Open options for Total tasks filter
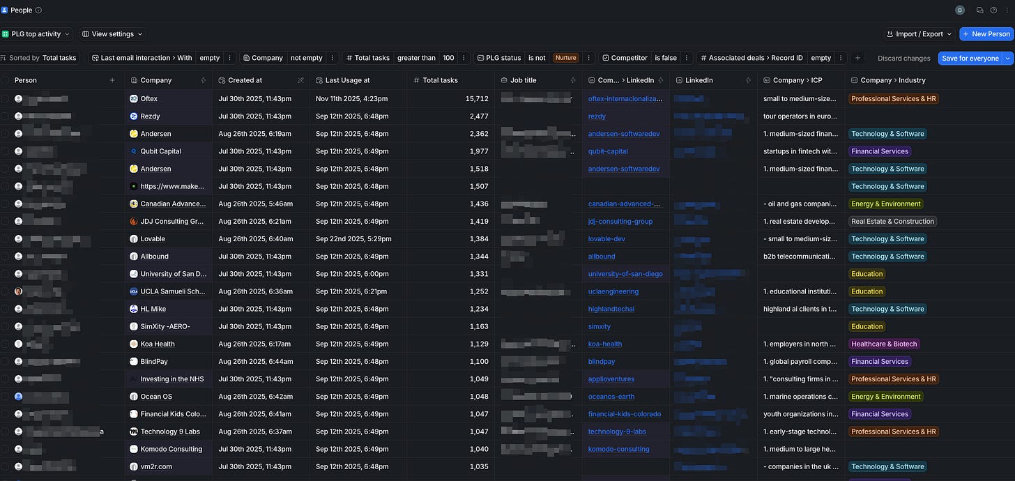The height and width of the screenshot is (481, 1015). (x=465, y=58)
